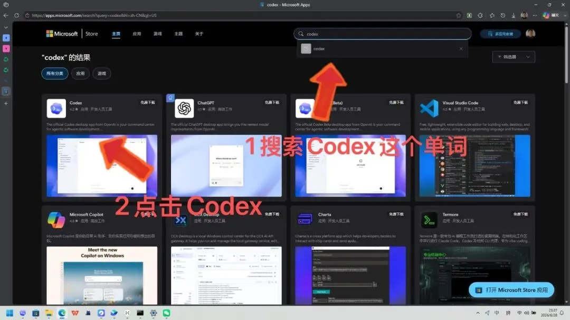Click the Charta app icon
Screen dimensions: 570x320
(x=305, y=220)
